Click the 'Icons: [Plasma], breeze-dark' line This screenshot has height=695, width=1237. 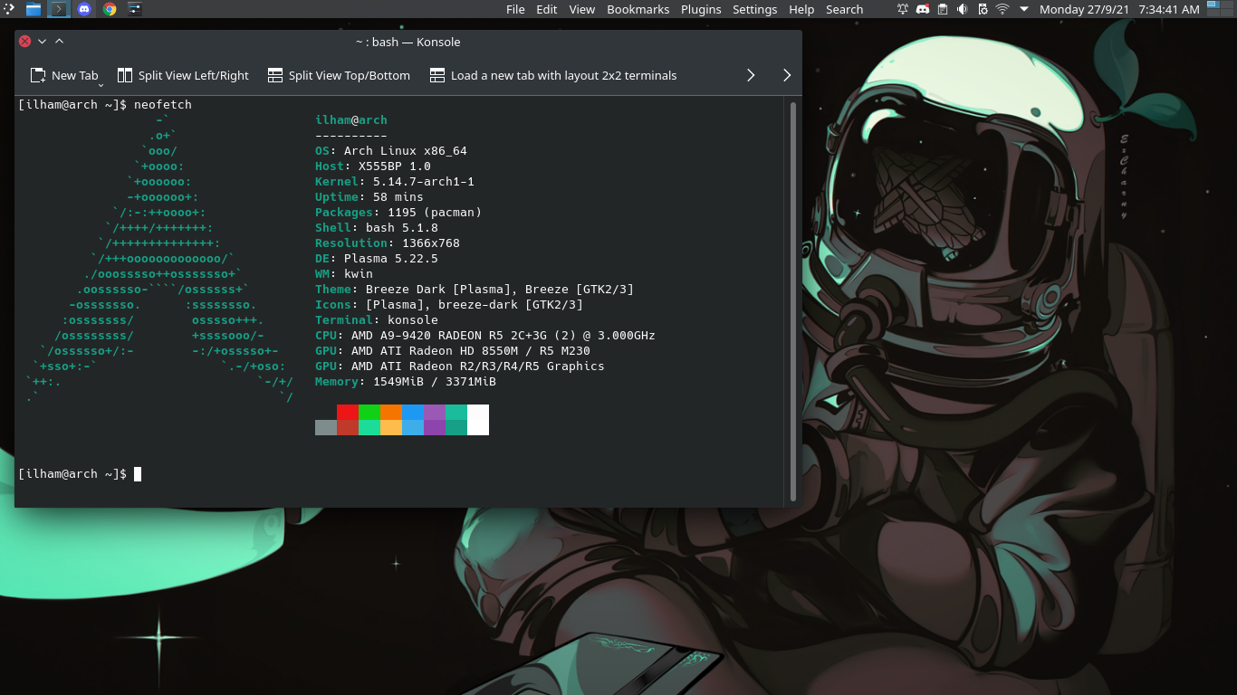[x=449, y=305]
